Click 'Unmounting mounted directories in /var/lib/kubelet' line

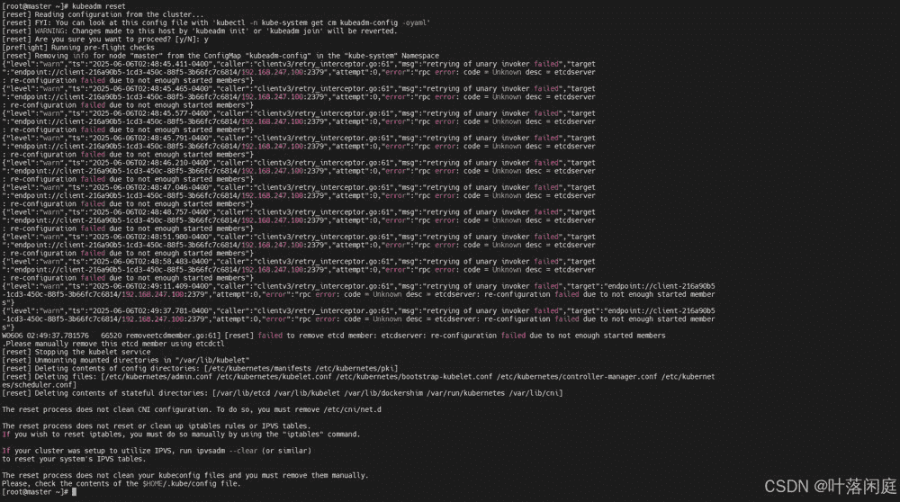(126, 360)
